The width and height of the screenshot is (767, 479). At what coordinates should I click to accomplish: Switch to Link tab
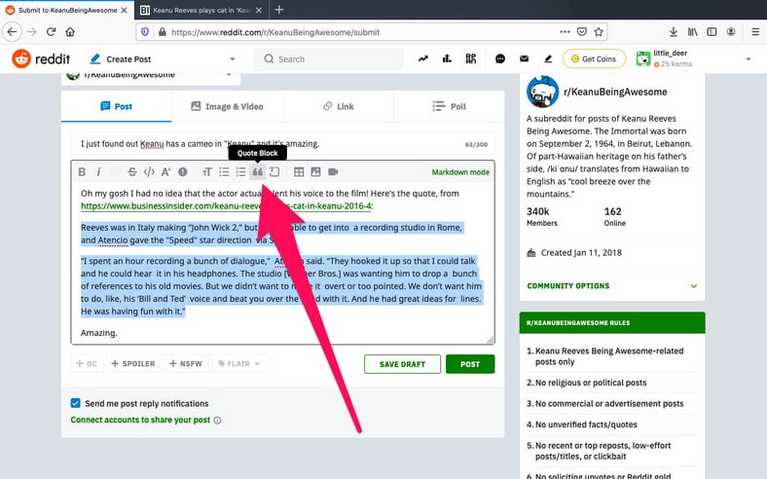tap(339, 106)
